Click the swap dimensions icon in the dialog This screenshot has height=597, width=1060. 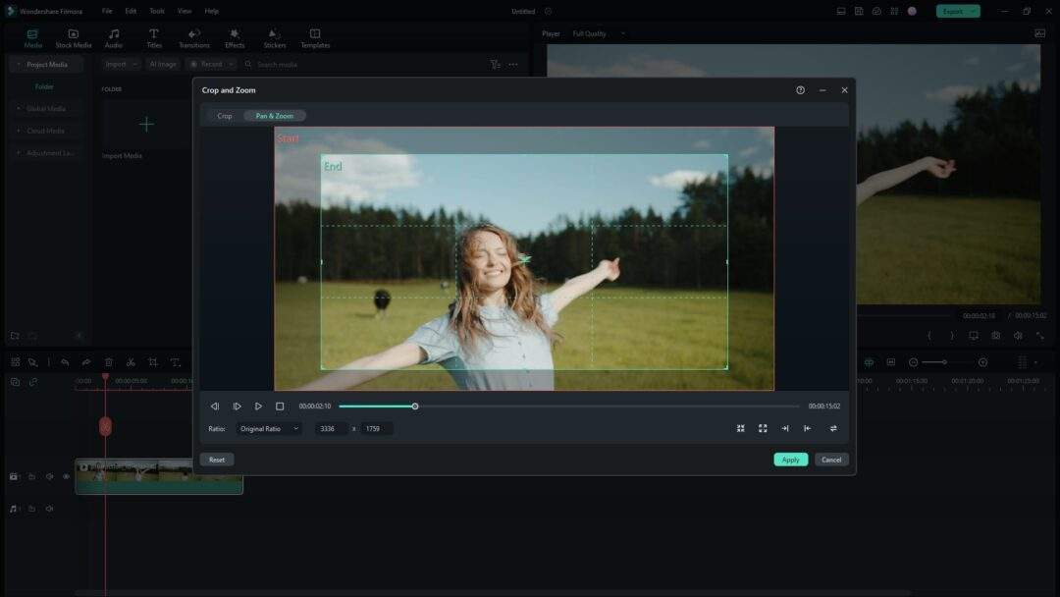834,428
